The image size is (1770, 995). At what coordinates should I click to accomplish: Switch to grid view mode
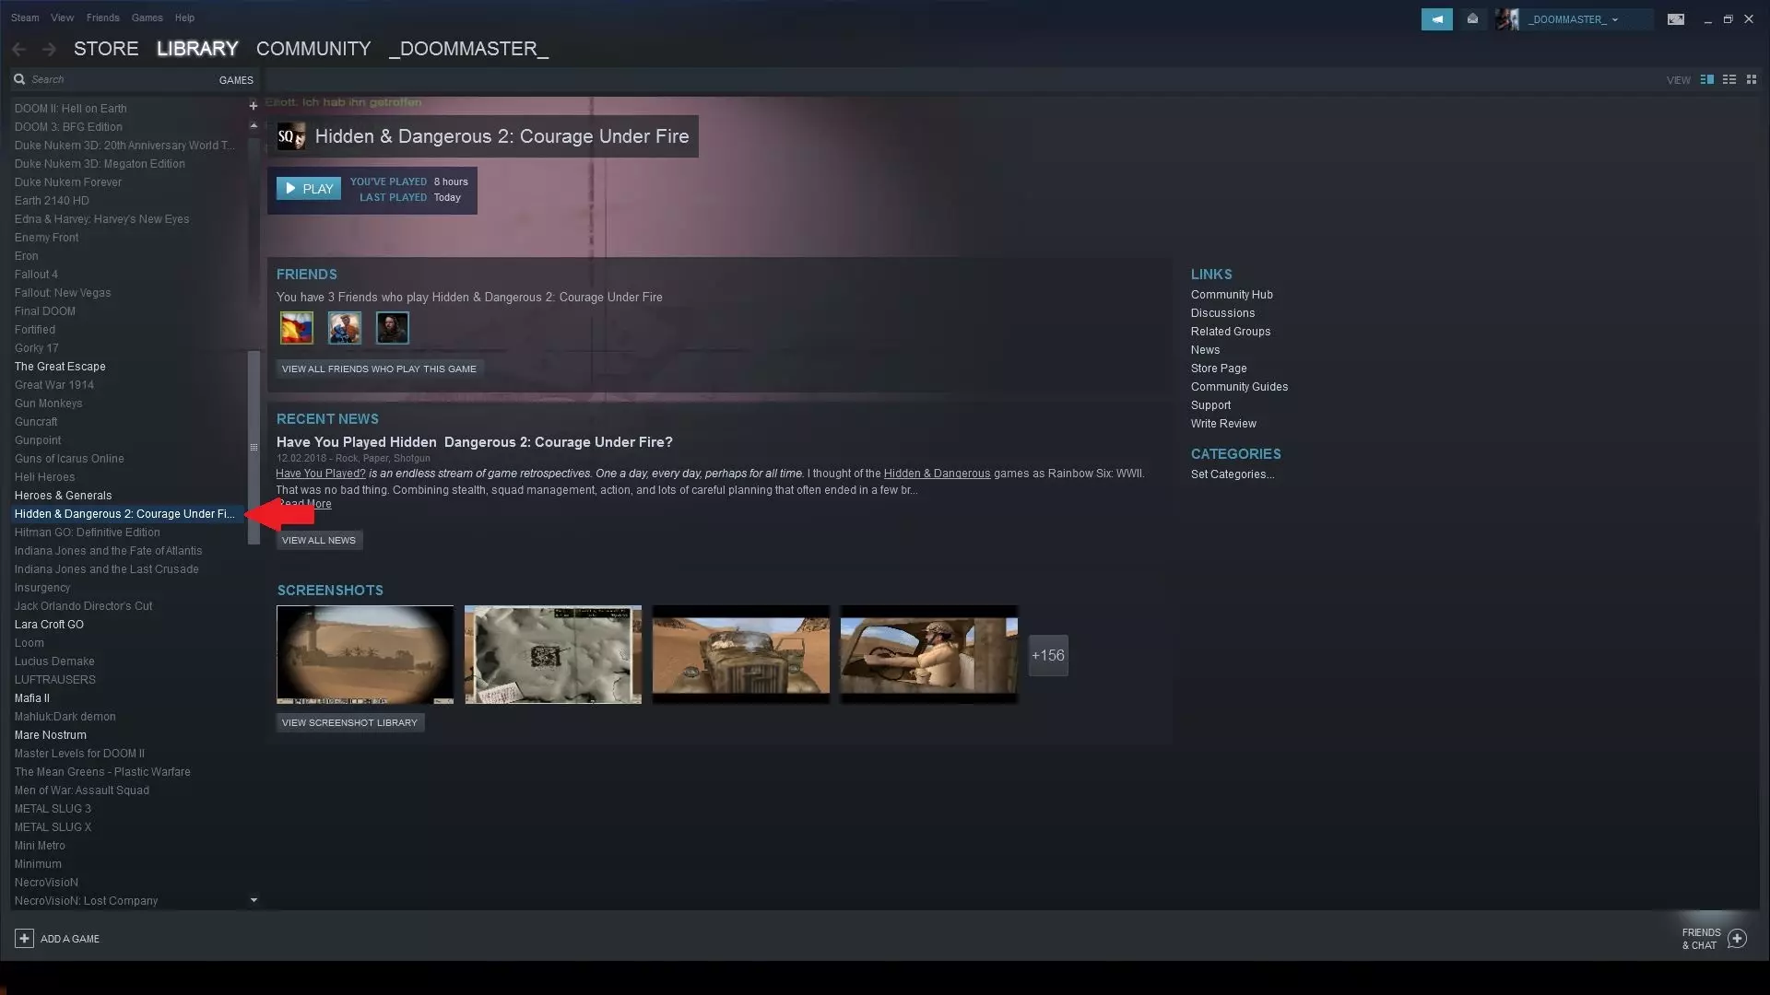point(1752,79)
